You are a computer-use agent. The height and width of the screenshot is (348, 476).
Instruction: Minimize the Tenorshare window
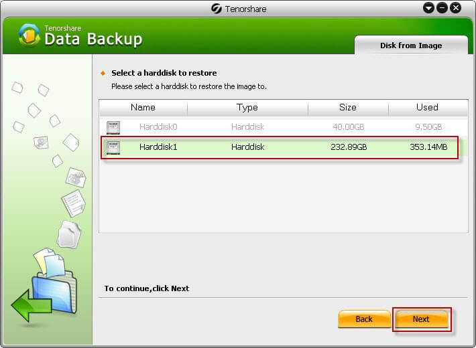click(x=428, y=8)
